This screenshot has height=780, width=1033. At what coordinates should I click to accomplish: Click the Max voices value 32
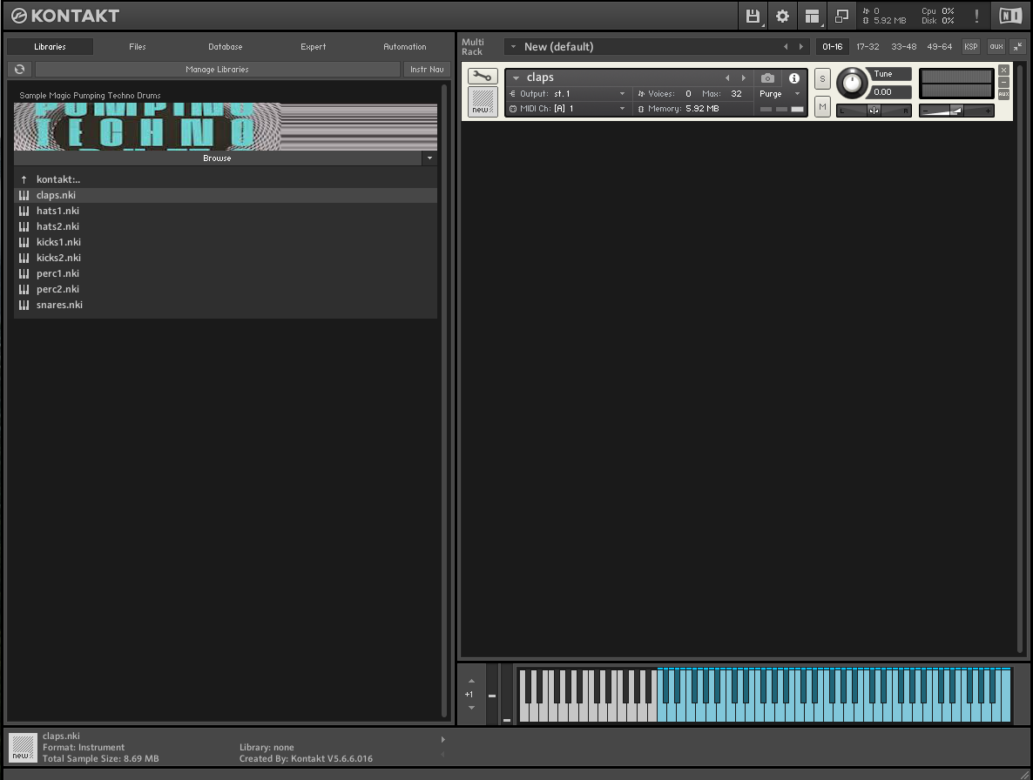[x=736, y=94]
